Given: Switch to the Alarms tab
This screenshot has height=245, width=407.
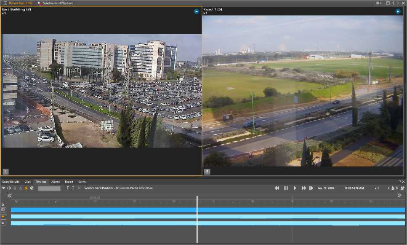Looking at the screenshot, I should tap(56, 182).
